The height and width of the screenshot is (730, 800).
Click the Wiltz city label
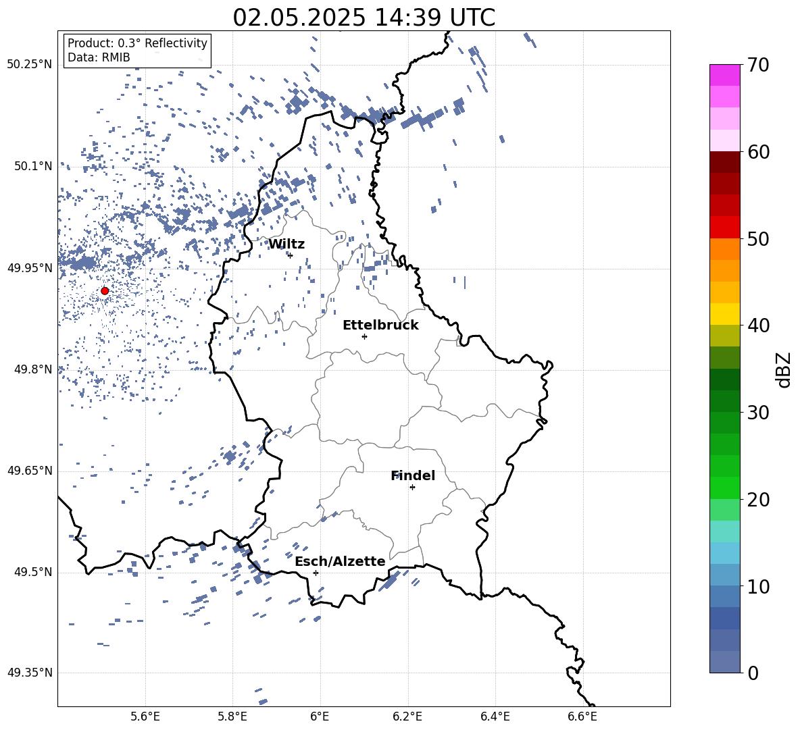(x=286, y=244)
